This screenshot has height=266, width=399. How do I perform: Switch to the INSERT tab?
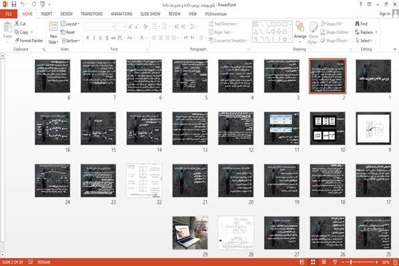coord(47,14)
